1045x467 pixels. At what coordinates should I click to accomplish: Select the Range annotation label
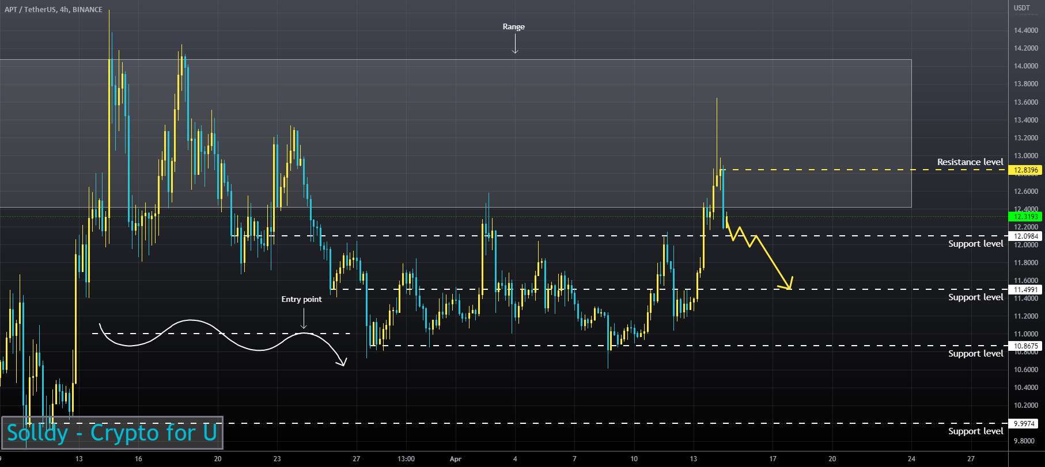click(513, 26)
